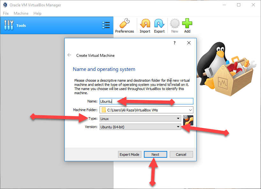The height and width of the screenshot is (189, 261).
Task: Open the Version dropdown showing Ubuntu (64-bit)
Action: click(178, 127)
